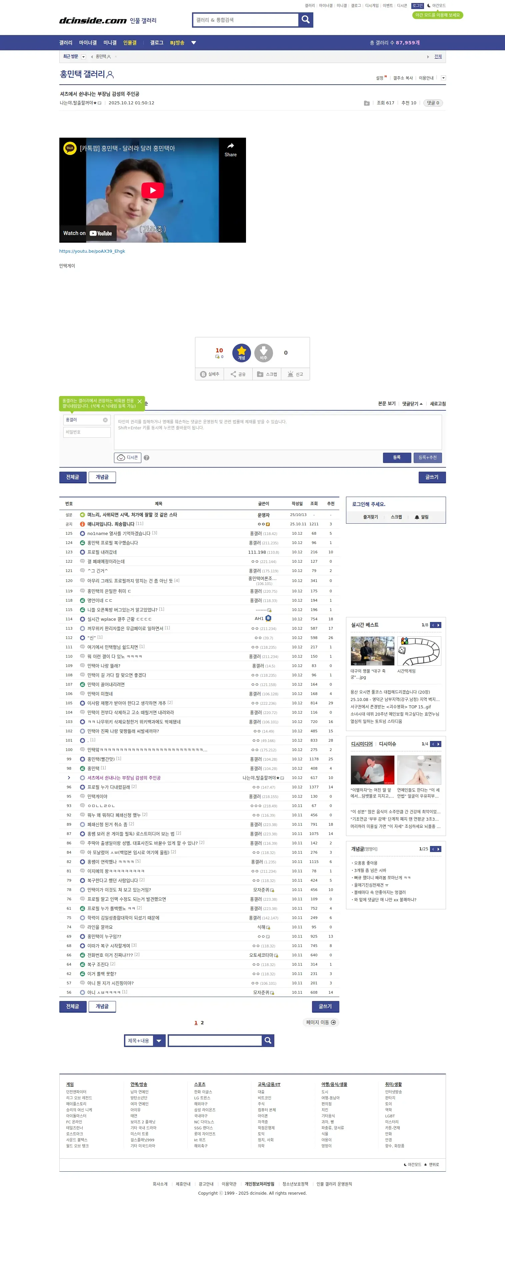Viewport: 505px width, 1284px height.
Task: Click the profile icon next to 홍민택 갤러리 title
Action: 110,75
